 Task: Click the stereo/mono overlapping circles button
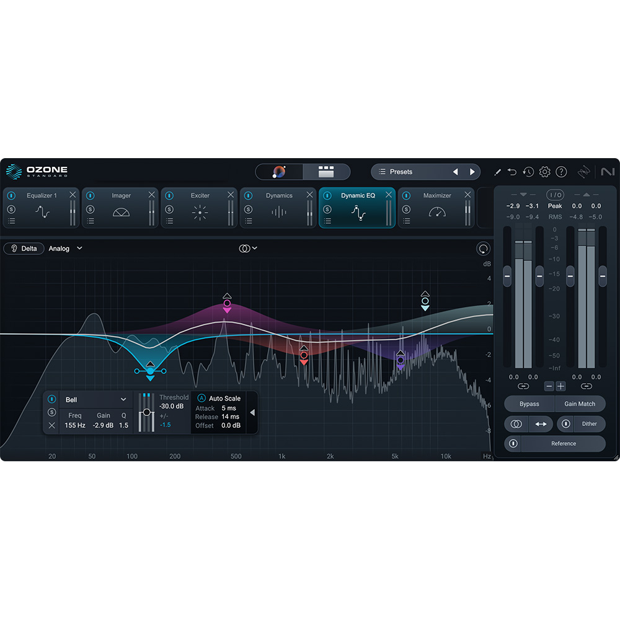click(516, 424)
